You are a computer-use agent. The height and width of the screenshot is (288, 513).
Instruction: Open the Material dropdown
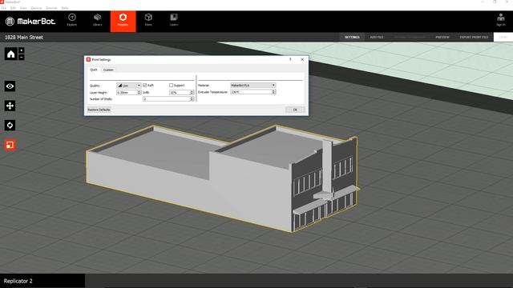click(x=253, y=86)
